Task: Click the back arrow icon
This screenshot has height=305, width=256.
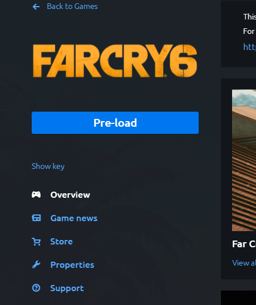Action: 36,7
